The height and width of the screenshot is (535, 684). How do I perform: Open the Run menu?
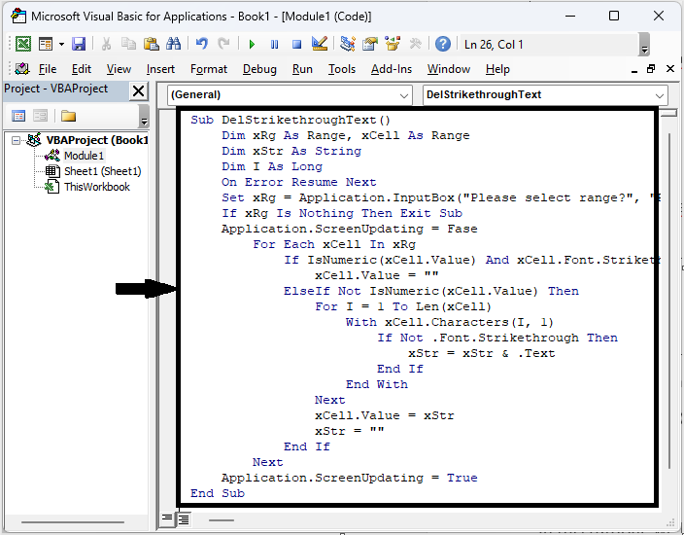pos(302,69)
